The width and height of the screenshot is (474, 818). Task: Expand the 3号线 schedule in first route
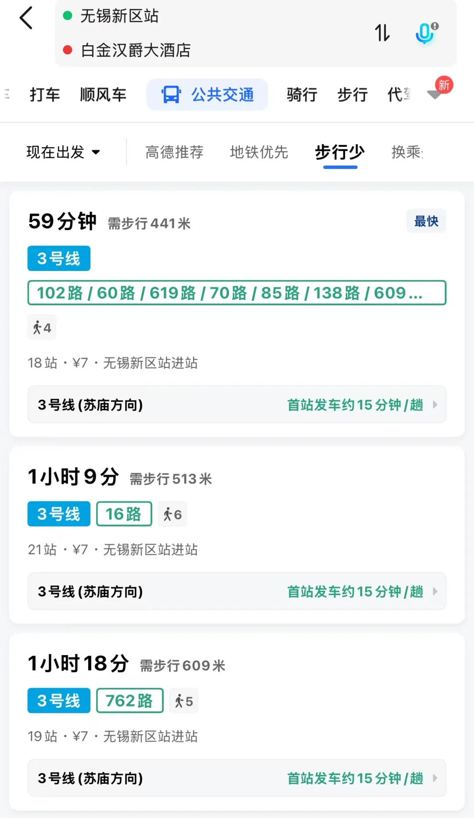[237, 404]
